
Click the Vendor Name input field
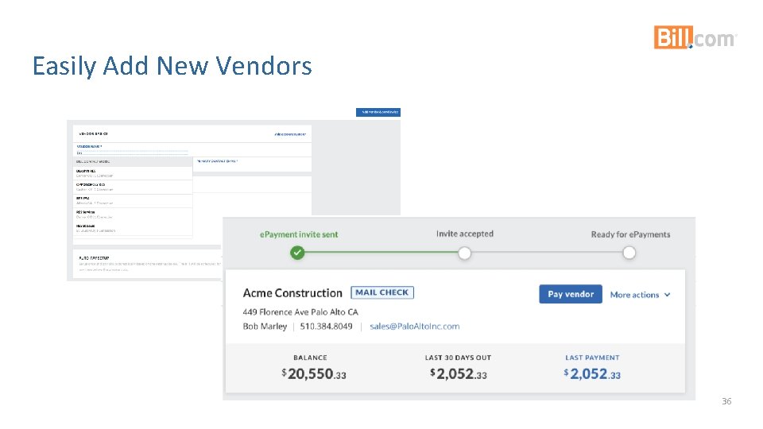(133, 153)
